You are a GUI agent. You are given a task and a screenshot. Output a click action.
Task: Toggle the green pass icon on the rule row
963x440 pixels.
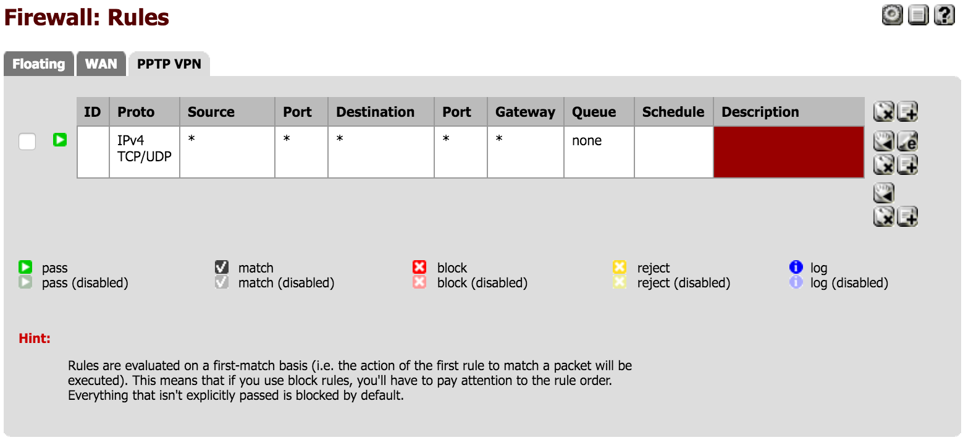59,140
